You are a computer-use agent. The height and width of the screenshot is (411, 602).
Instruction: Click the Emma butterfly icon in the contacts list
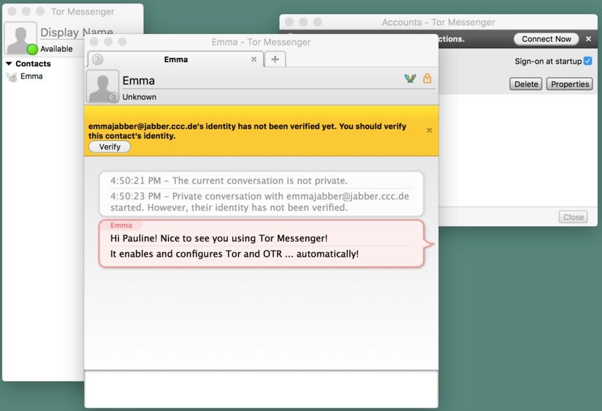(12, 77)
